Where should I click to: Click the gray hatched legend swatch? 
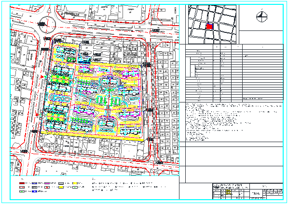point(35,187)
